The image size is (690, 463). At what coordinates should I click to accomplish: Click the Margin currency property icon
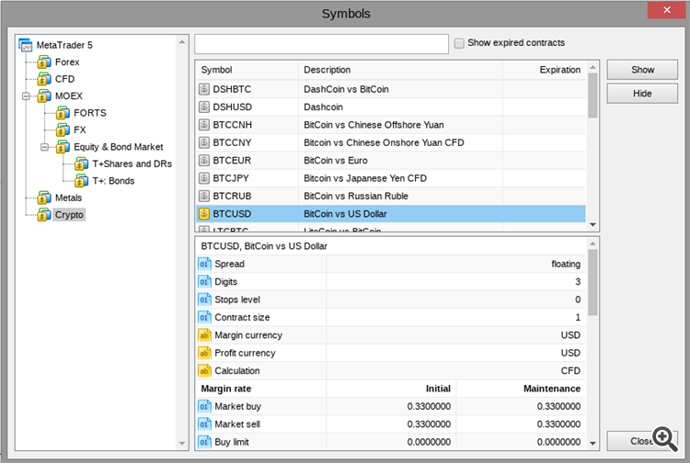pos(204,335)
